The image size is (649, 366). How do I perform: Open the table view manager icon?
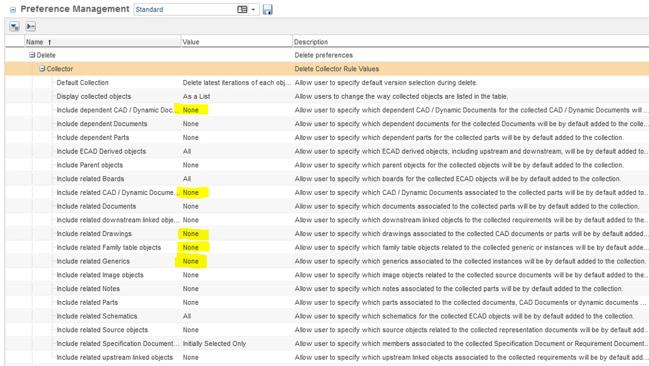click(x=243, y=10)
